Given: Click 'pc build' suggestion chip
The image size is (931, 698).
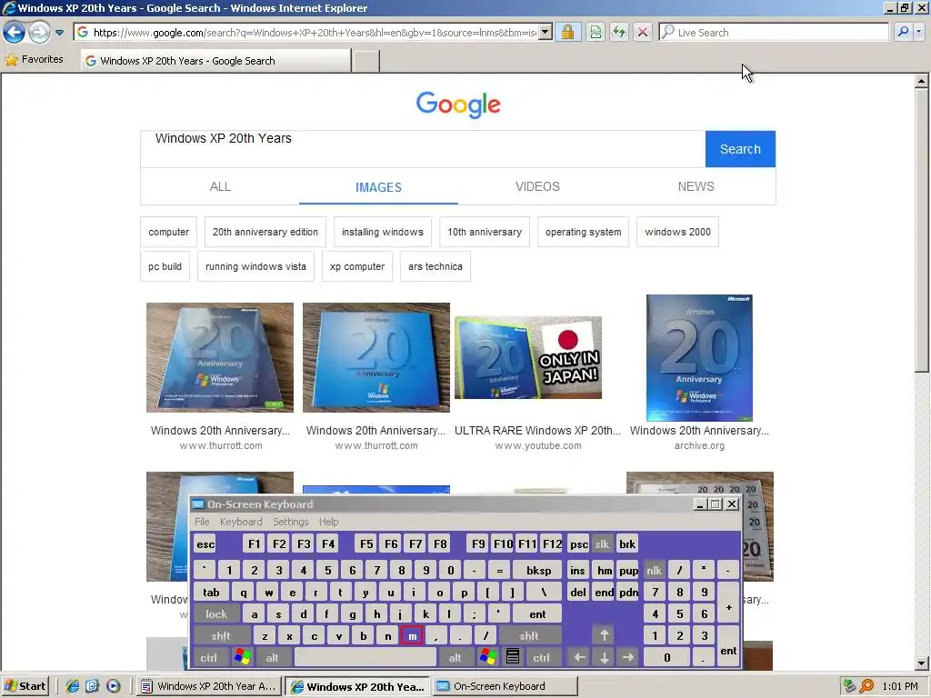Looking at the screenshot, I should (x=165, y=266).
